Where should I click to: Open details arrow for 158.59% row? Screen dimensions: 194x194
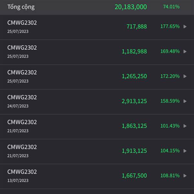(185, 101)
